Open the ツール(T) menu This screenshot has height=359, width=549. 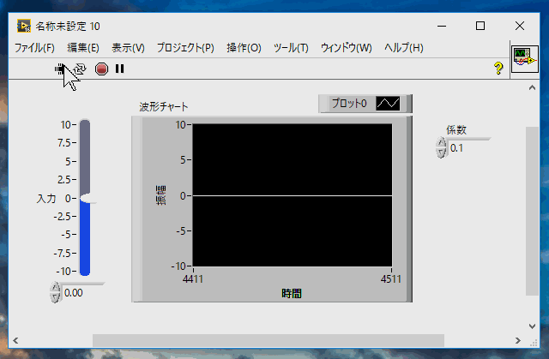click(291, 47)
